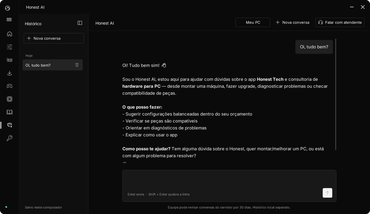Click 'Nova conversa' button in the history panel
The image size is (370, 214).
click(x=54, y=38)
